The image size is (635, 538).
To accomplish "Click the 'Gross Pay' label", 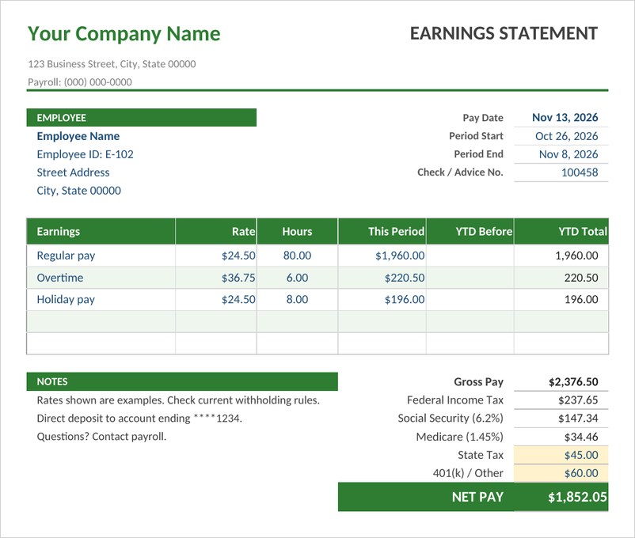I will point(478,382).
